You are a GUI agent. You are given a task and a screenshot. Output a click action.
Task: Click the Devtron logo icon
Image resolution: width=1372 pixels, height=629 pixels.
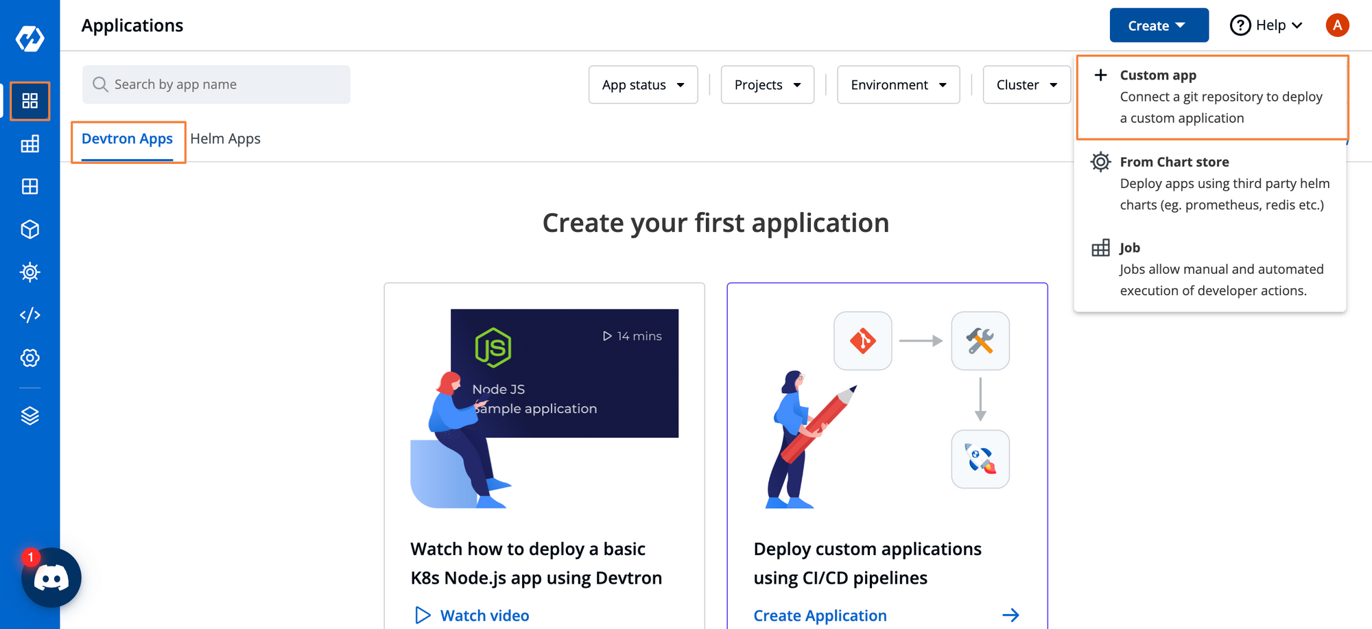coord(30,38)
